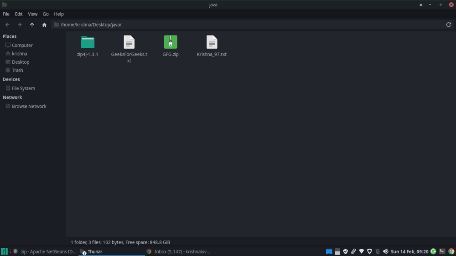The width and height of the screenshot is (456, 256).
Task: Click the paperclip tray icon
Action: click(353, 251)
